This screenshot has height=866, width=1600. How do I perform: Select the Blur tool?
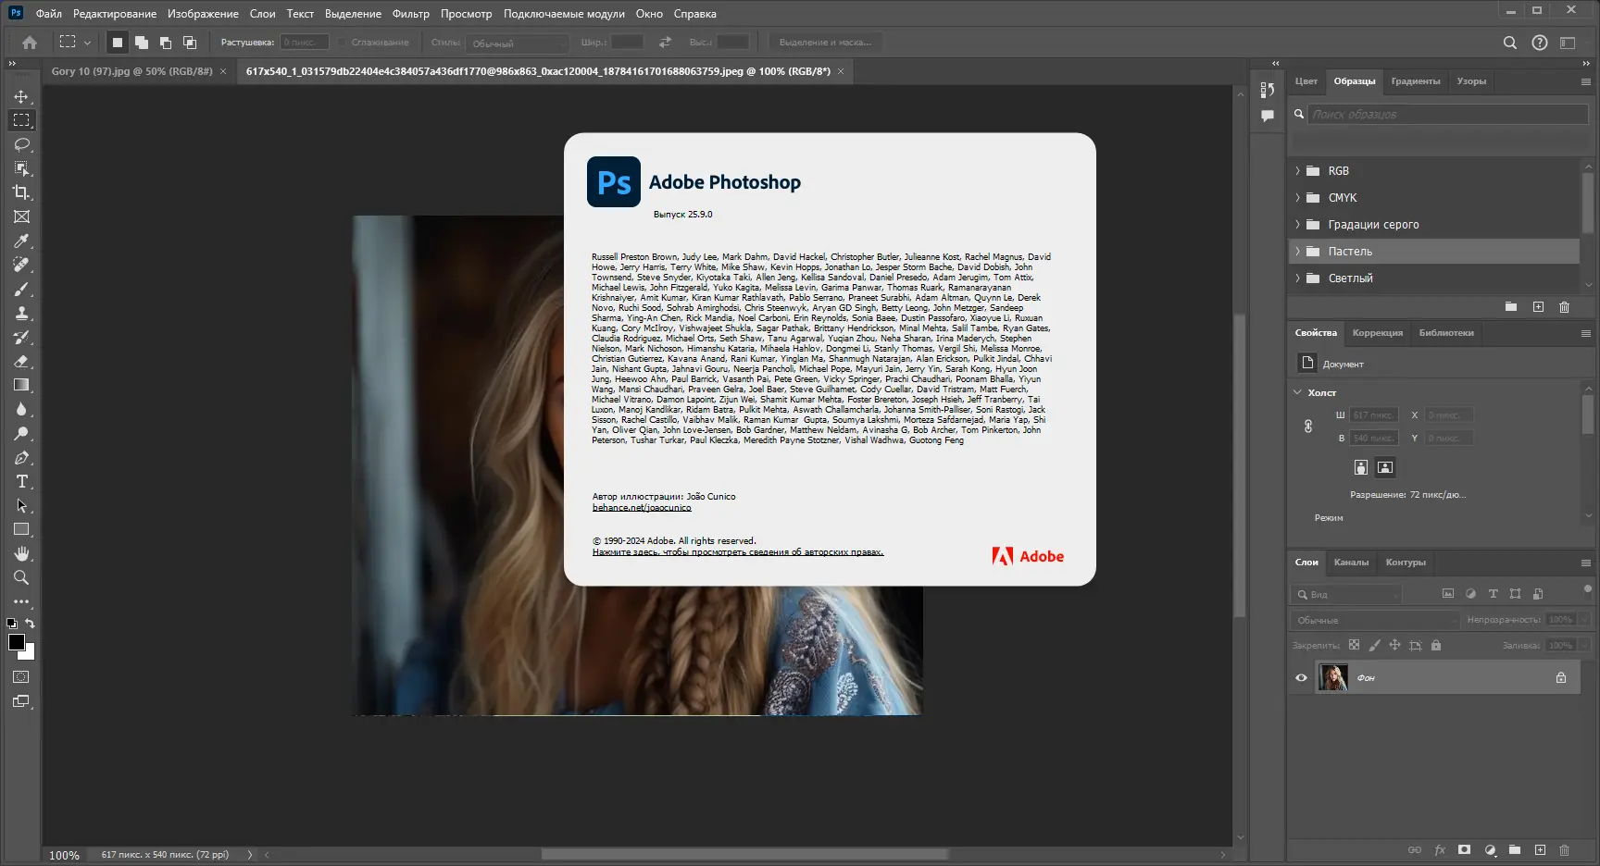coord(21,409)
